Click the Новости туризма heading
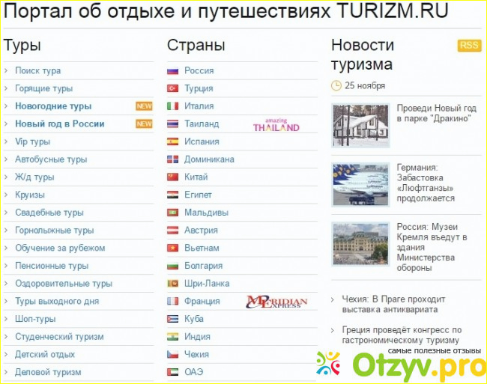The height and width of the screenshot is (384, 487). tap(363, 55)
